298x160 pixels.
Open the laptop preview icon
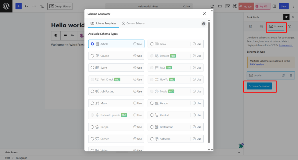tap(220, 6)
